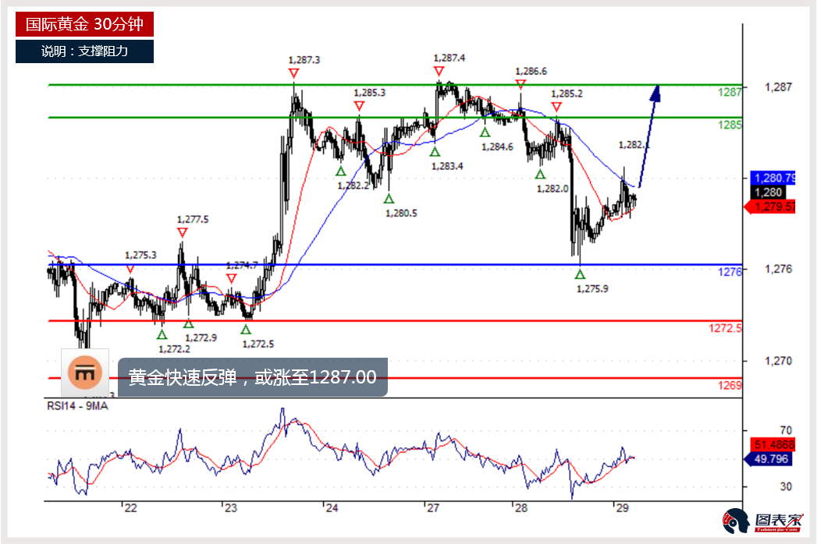Click the 1,277.5 high price label
Screen dimensions: 817x544
[x=193, y=220]
